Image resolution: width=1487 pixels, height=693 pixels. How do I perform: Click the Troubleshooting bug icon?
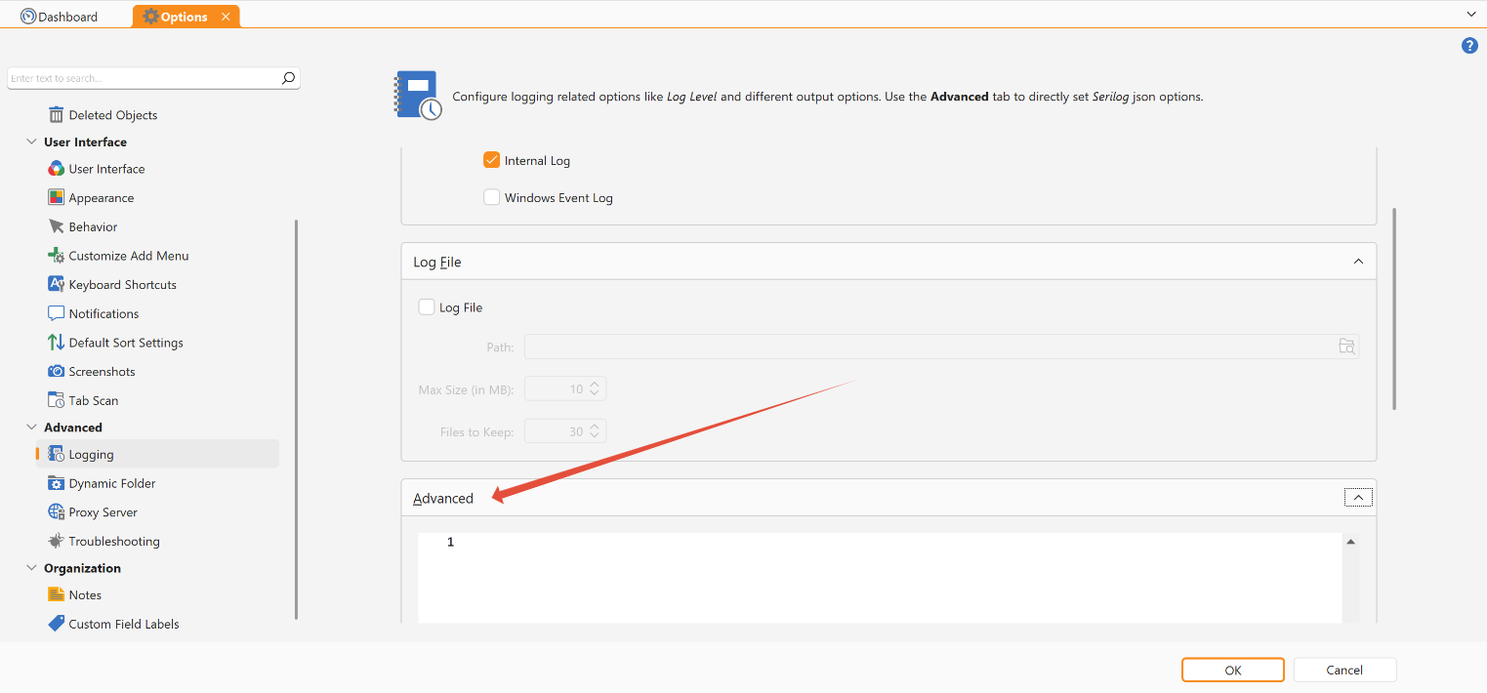(x=56, y=542)
